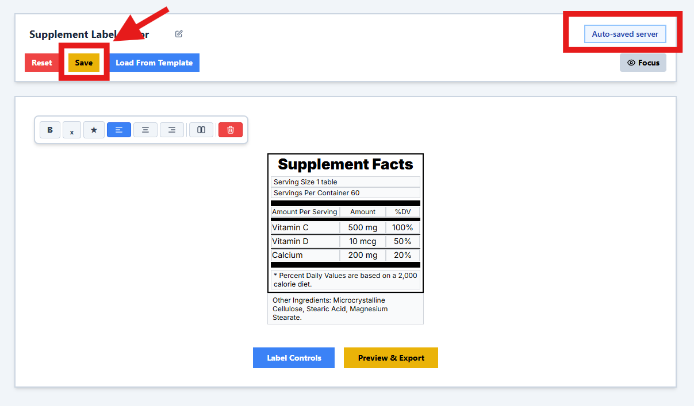Click the split columns icon
Screen dimensions: 694x406
pos(201,130)
